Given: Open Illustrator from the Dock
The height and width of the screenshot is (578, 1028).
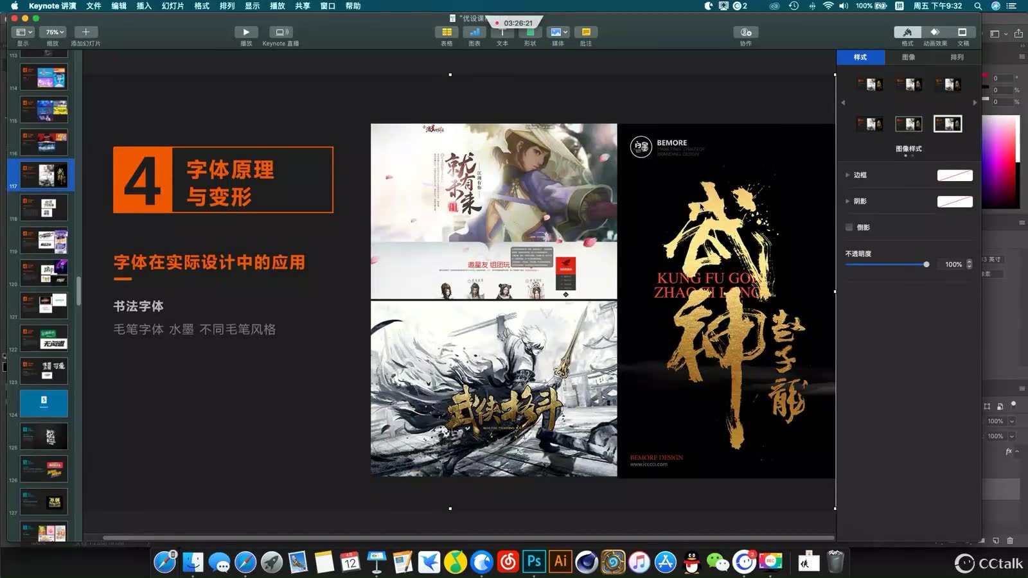Looking at the screenshot, I should (x=560, y=562).
